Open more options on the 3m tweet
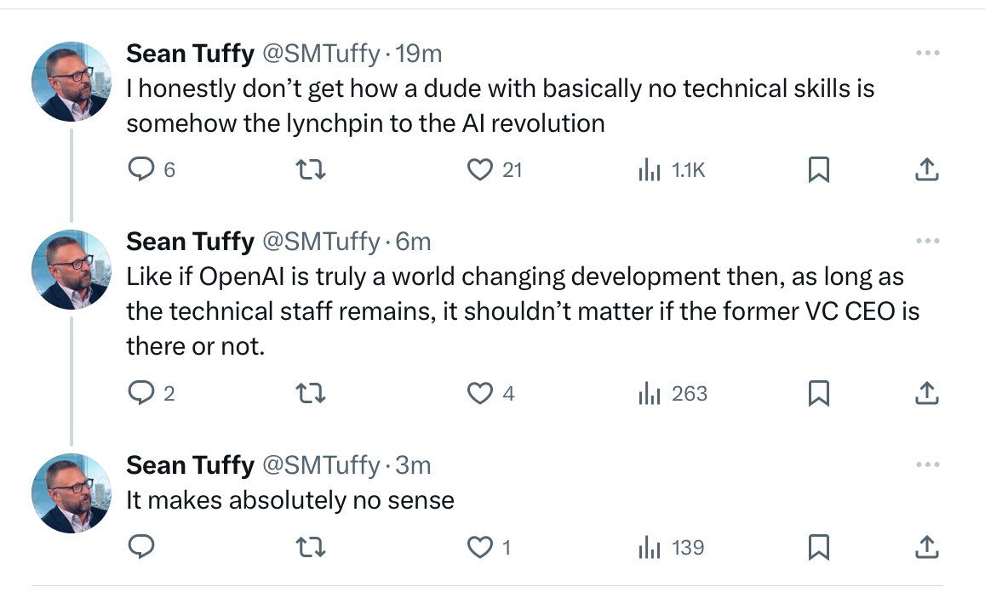Viewport: 985px width, 598px height. tap(927, 464)
